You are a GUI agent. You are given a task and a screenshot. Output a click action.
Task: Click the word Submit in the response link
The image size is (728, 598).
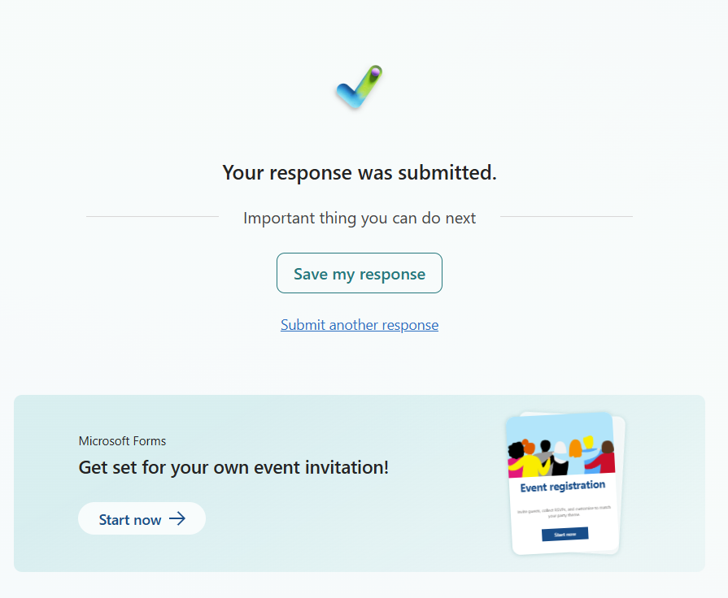click(303, 325)
